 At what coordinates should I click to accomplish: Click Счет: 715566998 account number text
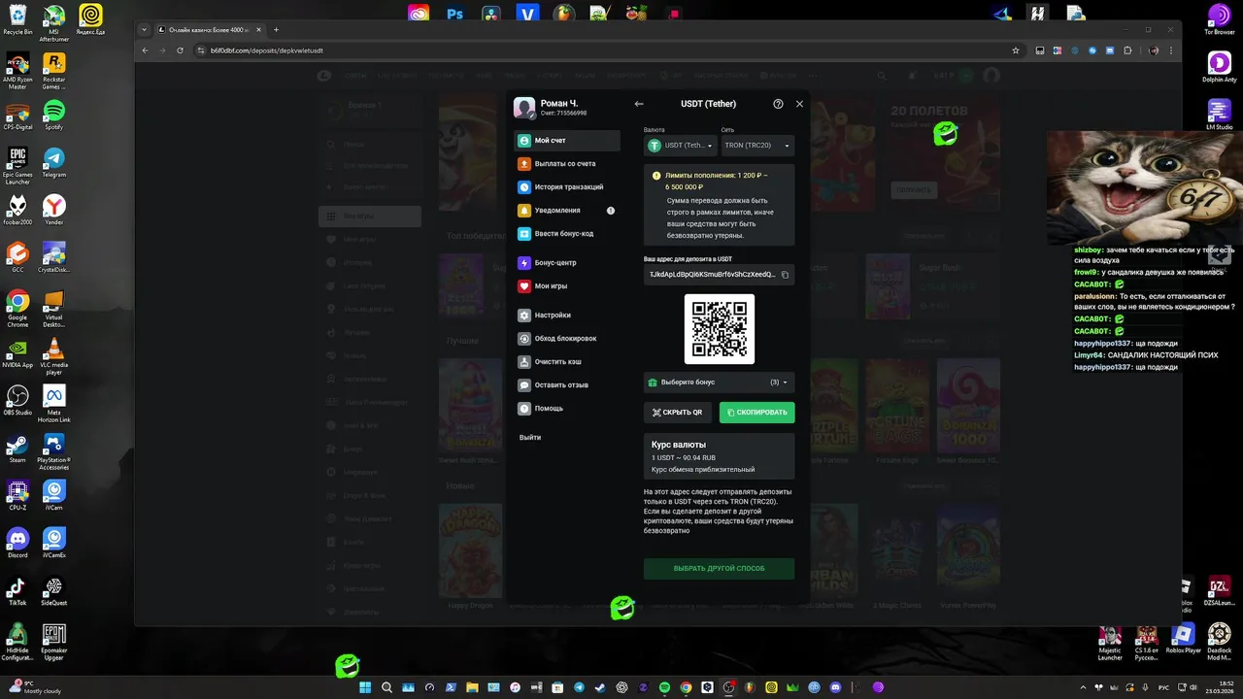coord(564,114)
